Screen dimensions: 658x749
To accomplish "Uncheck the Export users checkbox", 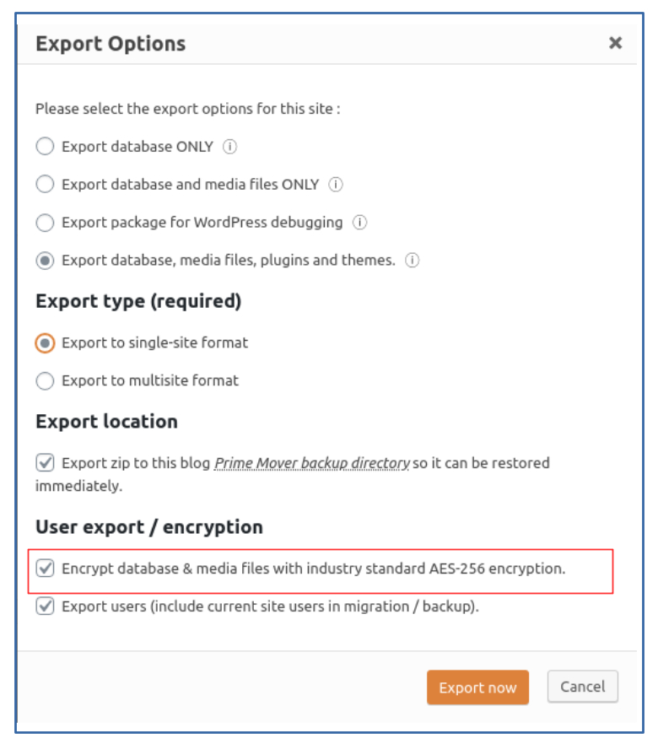I will pos(45,606).
